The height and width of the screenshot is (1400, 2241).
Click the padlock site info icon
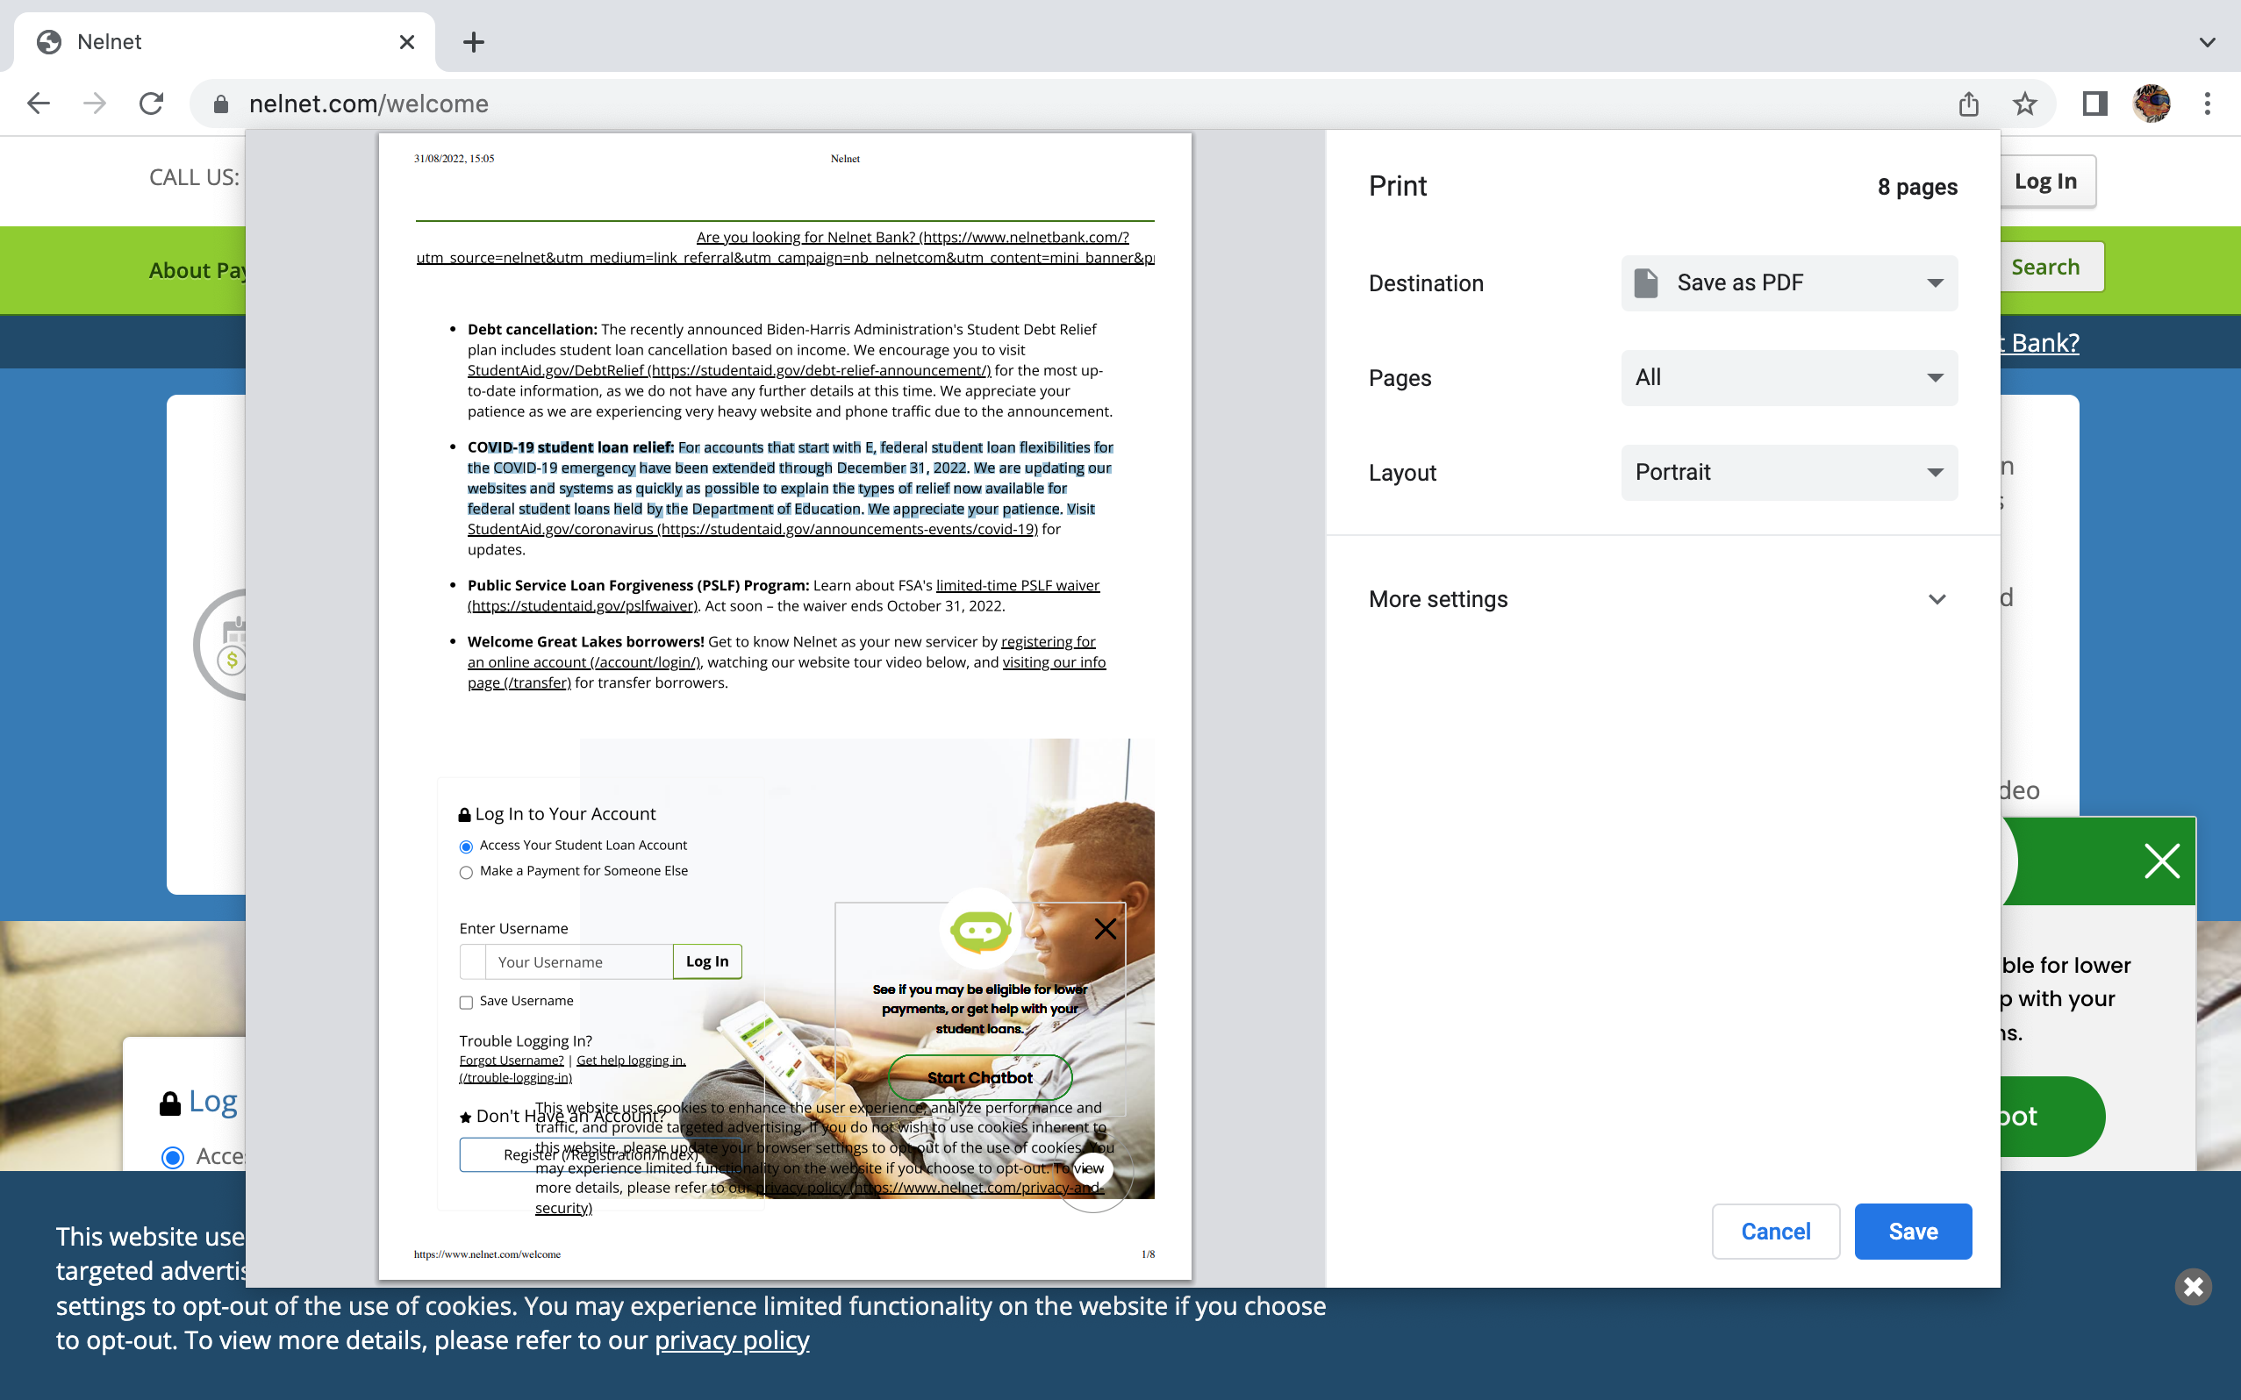(220, 104)
